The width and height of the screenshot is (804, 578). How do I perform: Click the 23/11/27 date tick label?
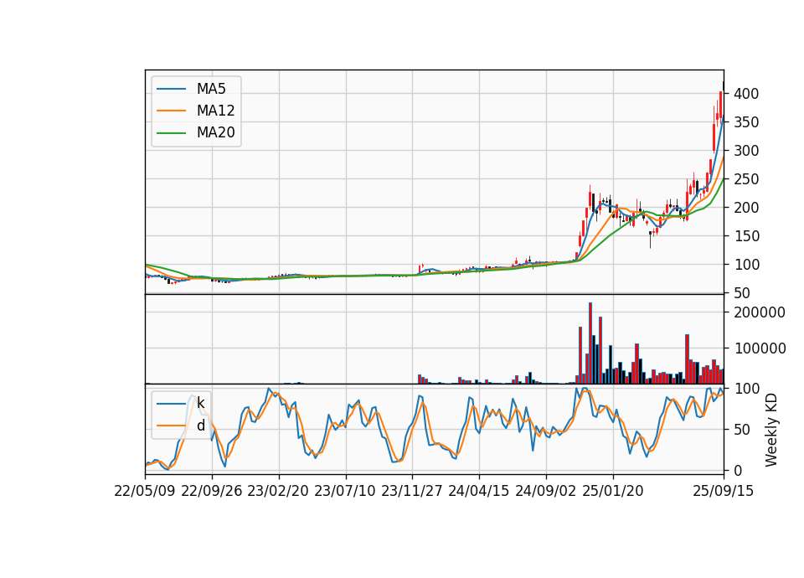click(x=412, y=491)
